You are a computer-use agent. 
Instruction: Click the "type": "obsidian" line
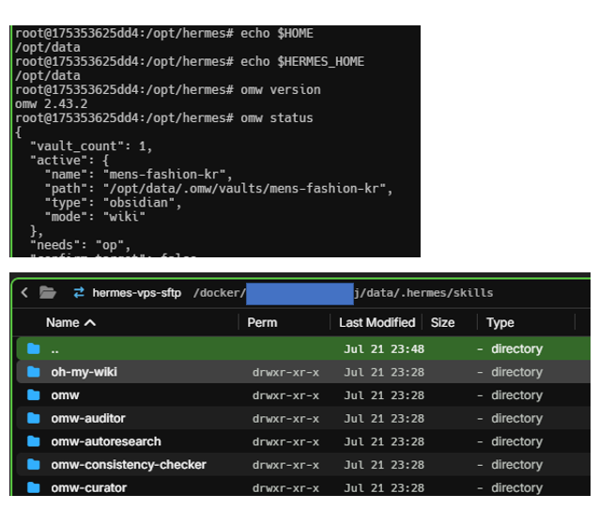[113, 203]
